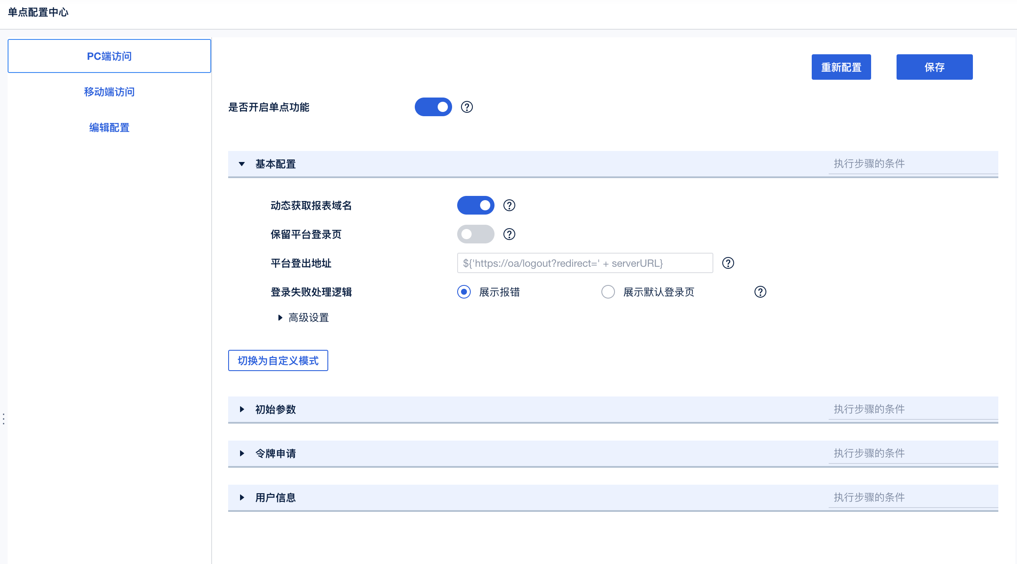This screenshot has height=564, width=1017.
Task: Disable 动态获取报表域名 switch
Action: [475, 205]
